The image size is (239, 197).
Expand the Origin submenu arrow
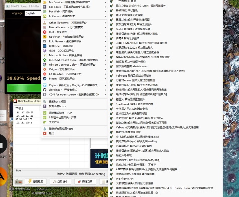[105, 69]
